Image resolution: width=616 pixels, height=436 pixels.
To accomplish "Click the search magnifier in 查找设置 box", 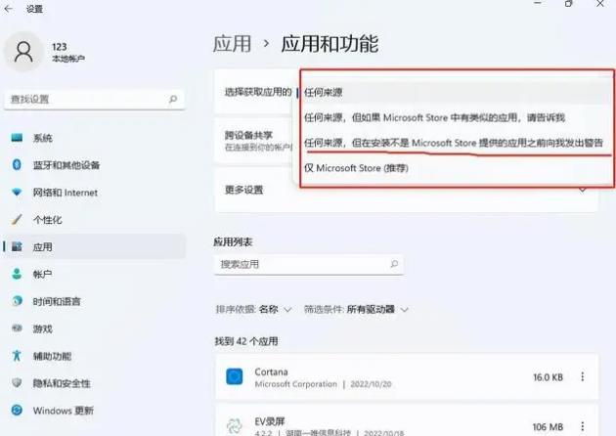I will (173, 100).
